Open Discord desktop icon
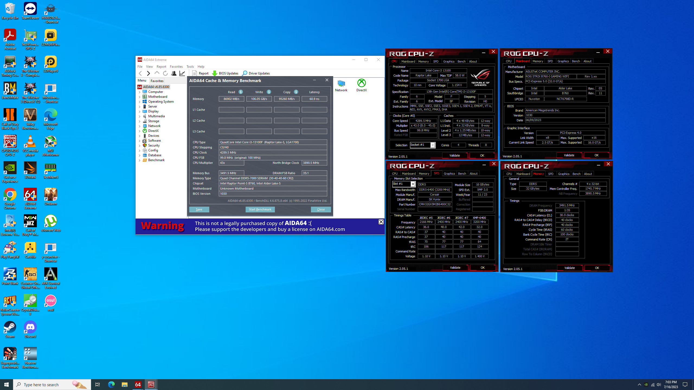The width and height of the screenshot is (694, 390). pos(30,330)
